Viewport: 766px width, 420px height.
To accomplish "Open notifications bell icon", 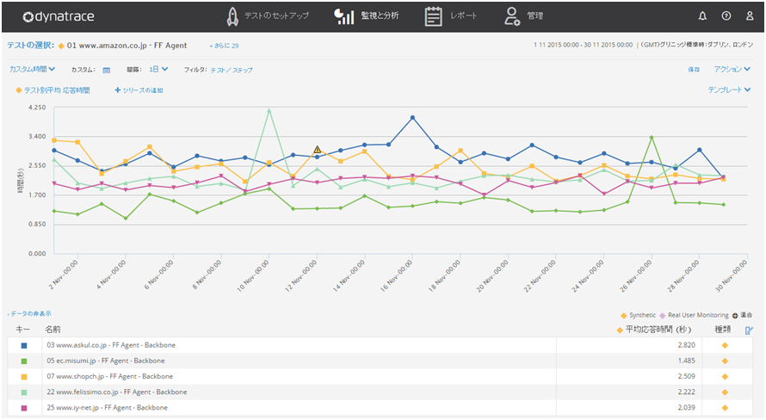I will [x=702, y=16].
